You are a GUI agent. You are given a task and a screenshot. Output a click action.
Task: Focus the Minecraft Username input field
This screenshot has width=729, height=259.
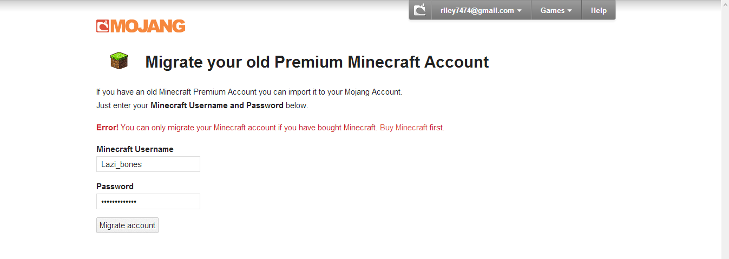coord(148,164)
